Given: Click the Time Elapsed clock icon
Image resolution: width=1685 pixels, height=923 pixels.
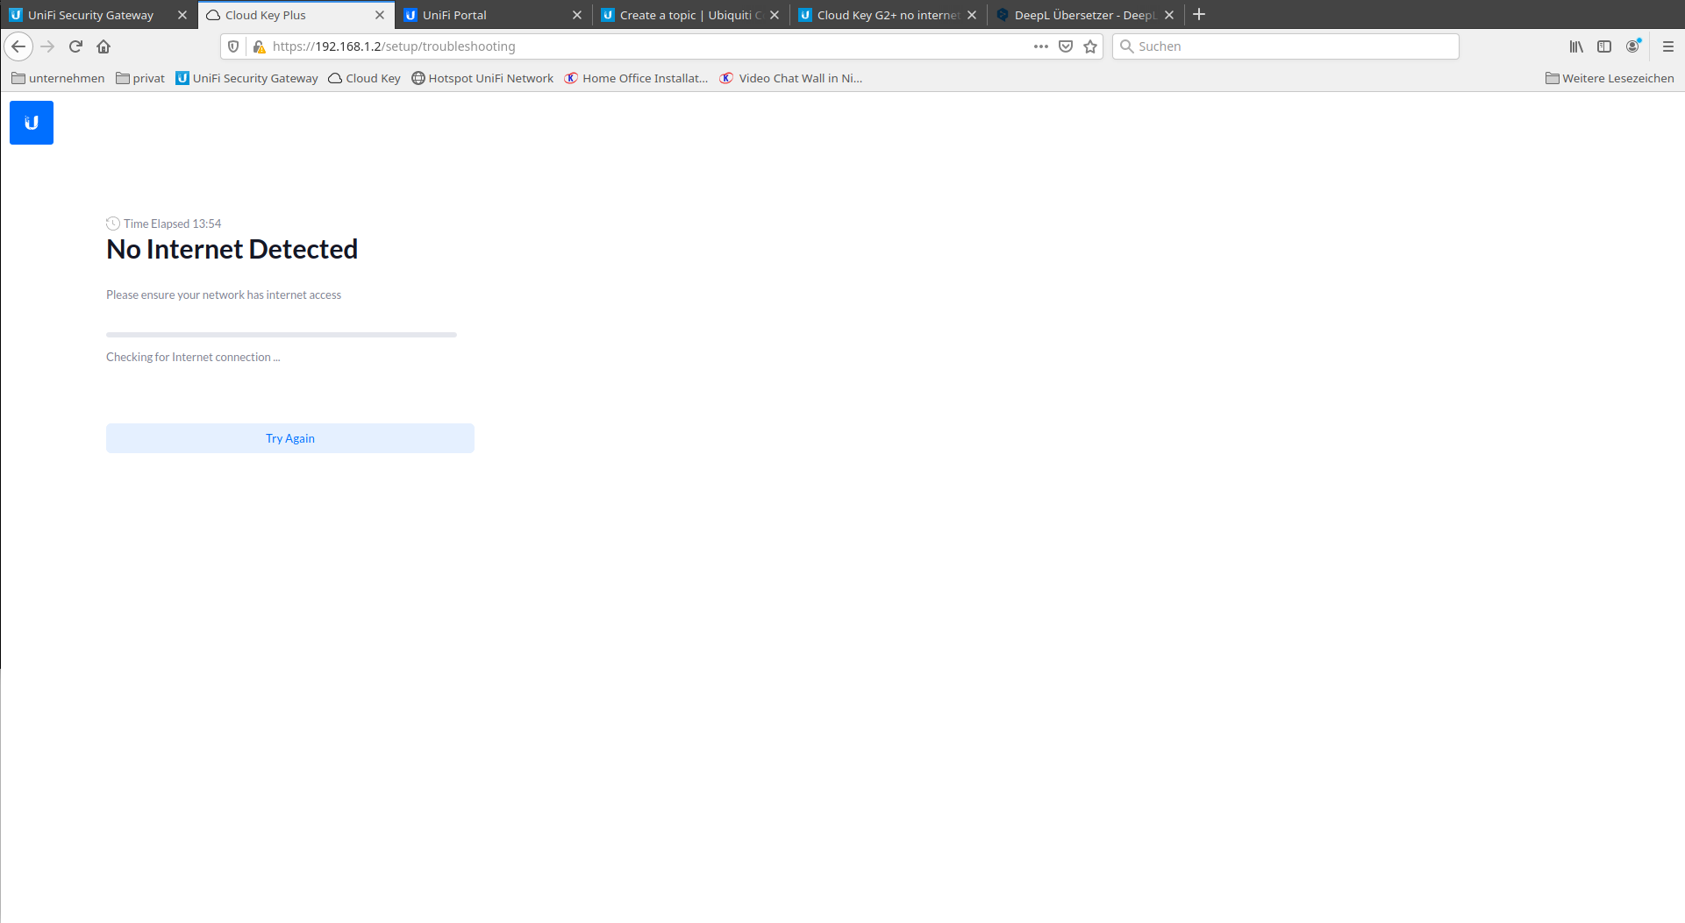Looking at the screenshot, I should coord(113,224).
